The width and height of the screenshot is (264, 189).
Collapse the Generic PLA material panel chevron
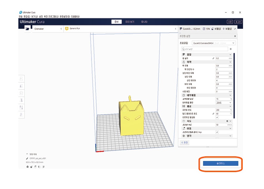coord(175,29)
